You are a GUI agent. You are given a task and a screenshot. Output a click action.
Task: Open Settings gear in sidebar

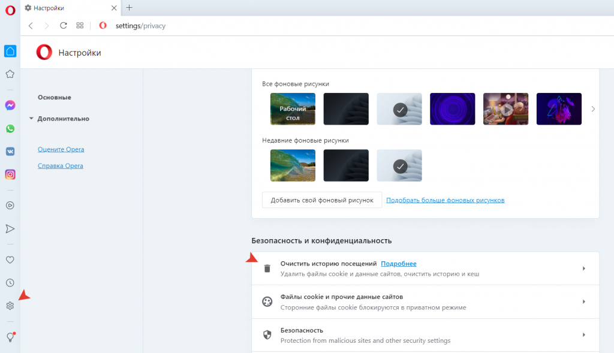click(10, 306)
